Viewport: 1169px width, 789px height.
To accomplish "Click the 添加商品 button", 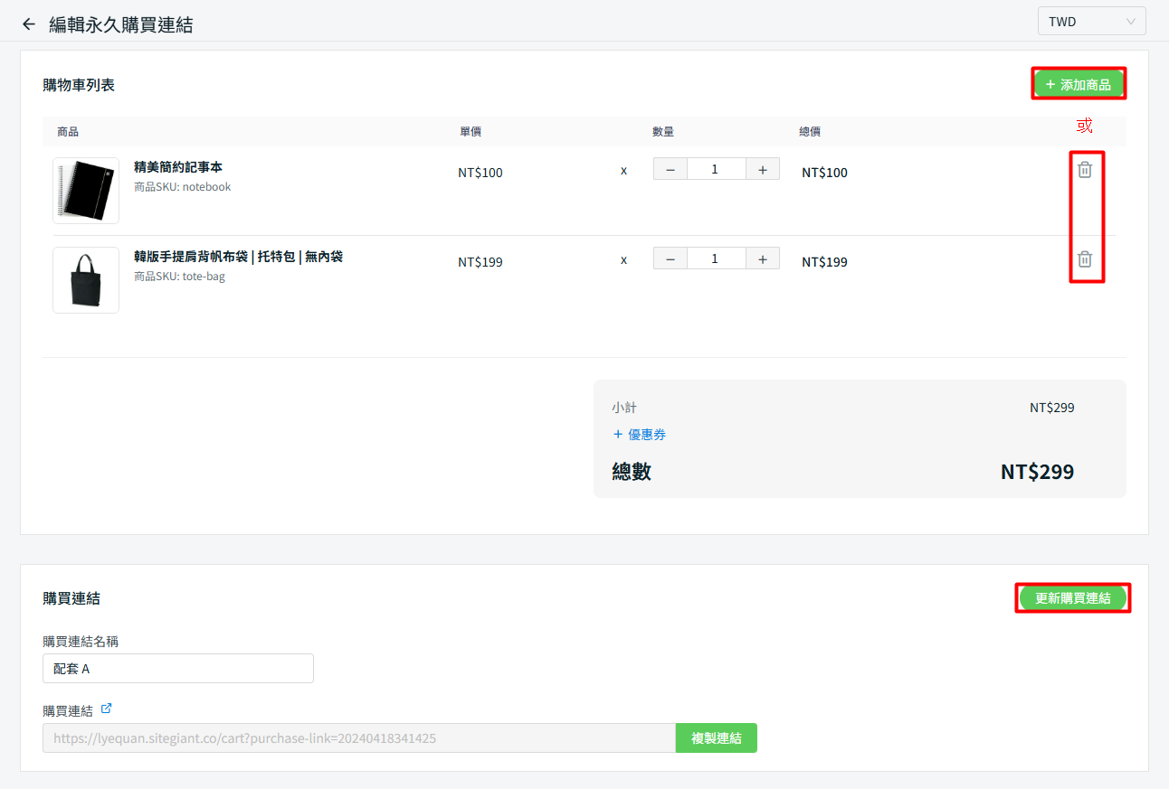I will (x=1078, y=84).
